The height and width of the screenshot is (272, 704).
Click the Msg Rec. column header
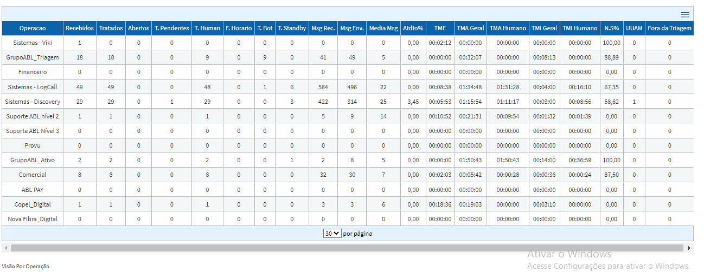323,28
